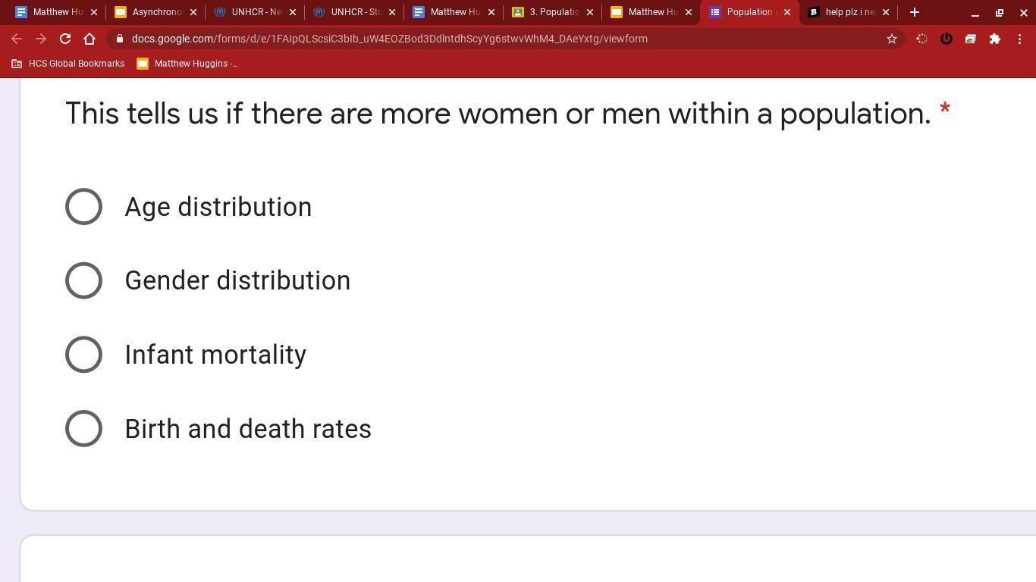Close the 3. Populatic tab
Screen dimensions: 1036x582
590,12
